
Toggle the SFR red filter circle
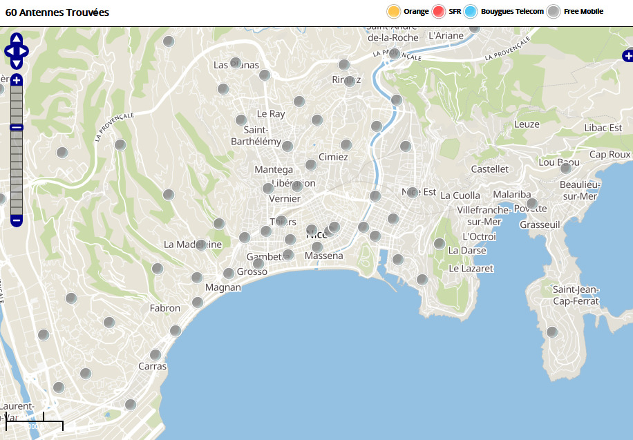439,12
